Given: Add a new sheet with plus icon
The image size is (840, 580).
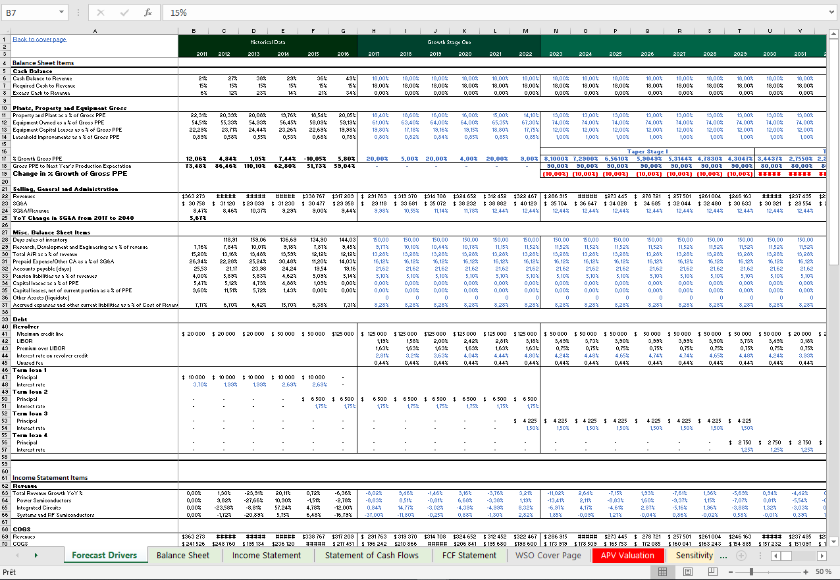Looking at the screenshot, I should tap(741, 556).
